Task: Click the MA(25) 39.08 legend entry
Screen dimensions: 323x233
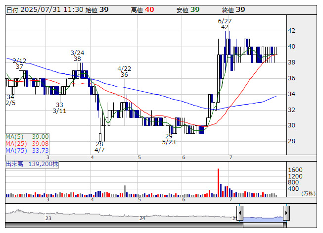Action: point(27,143)
